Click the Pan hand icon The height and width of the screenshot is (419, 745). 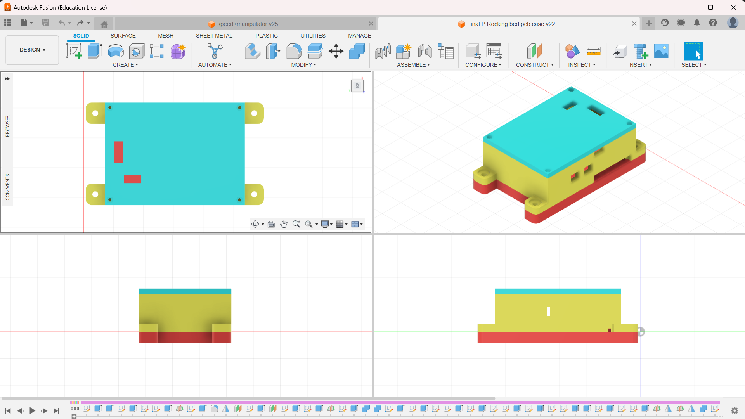(x=284, y=224)
